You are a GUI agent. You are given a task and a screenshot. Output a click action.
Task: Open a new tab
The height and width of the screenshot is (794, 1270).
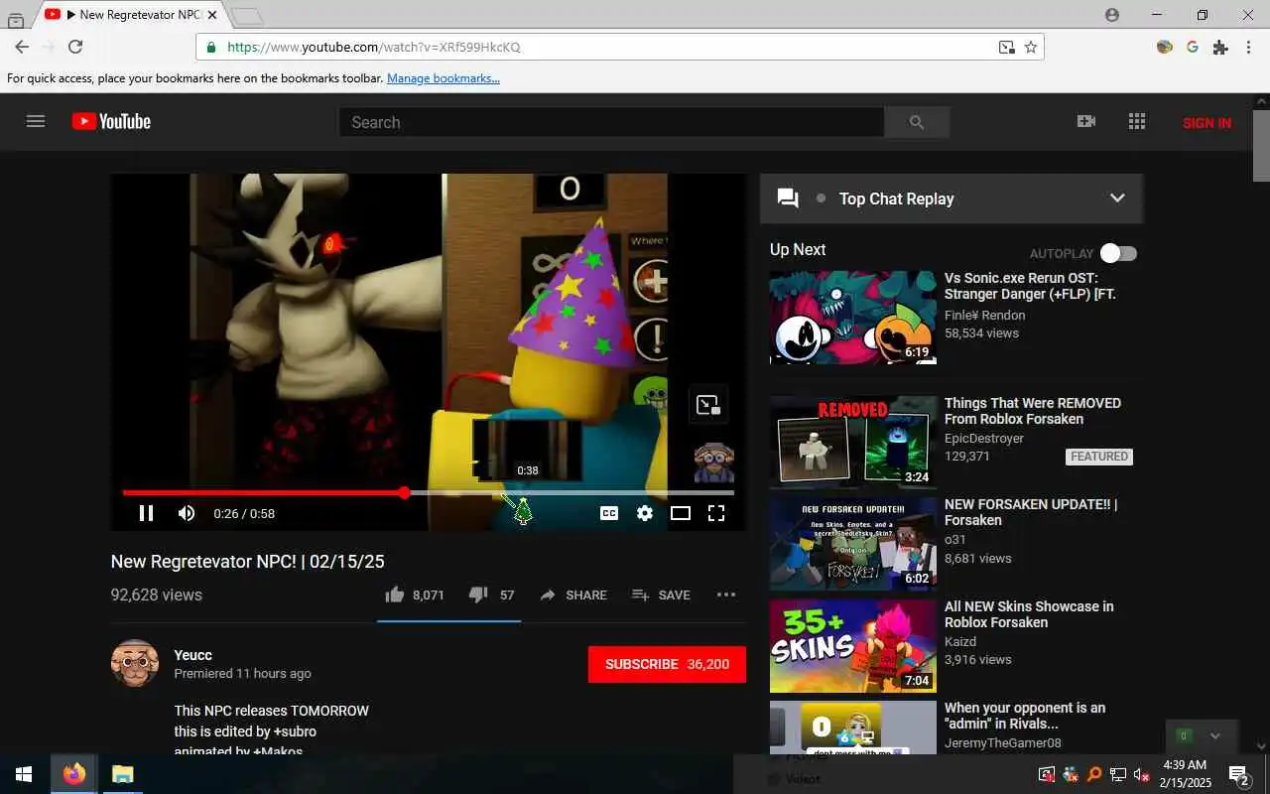tap(247, 15)
